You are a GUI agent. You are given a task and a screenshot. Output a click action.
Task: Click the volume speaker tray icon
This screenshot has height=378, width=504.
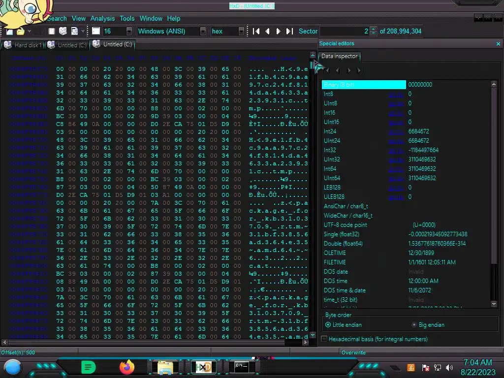(x=449, y=367)
